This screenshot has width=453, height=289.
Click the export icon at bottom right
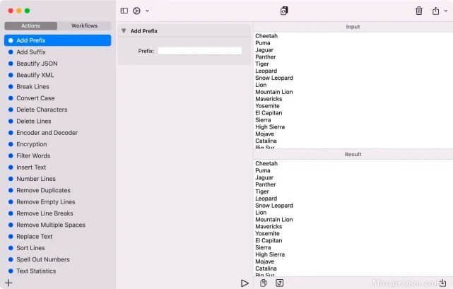click(x=442, y=283)
